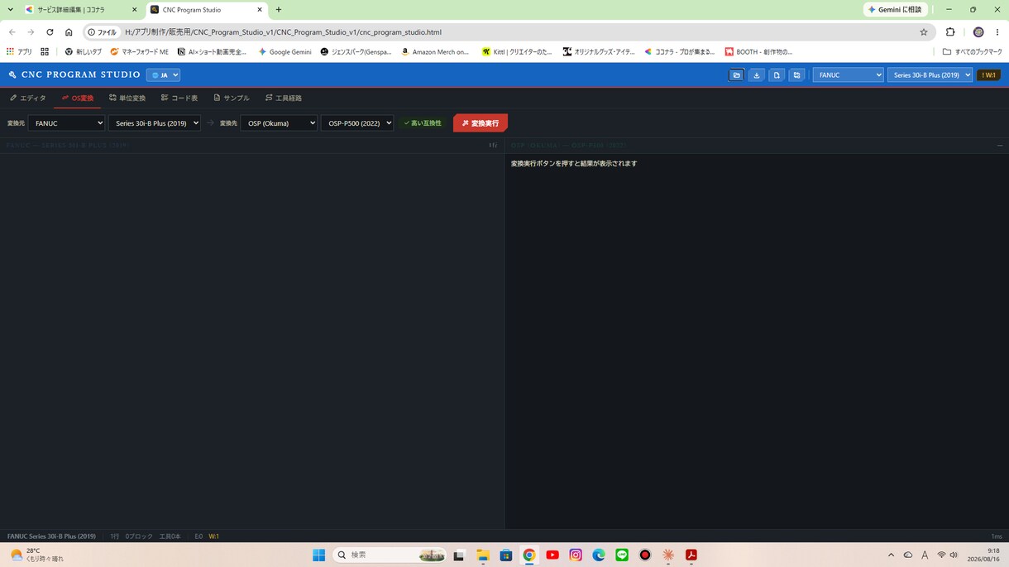1009x567 pixels.
Task: Click the 高い互換性 compatibility badge
Action: point(423,123)
